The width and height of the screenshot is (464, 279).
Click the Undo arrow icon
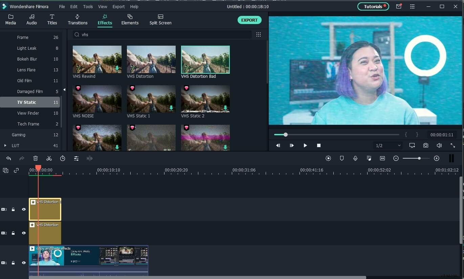(x=8, y=158)
